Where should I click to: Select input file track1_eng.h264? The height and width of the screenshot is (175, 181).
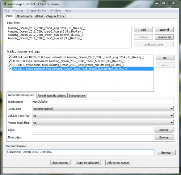[46, 28]
